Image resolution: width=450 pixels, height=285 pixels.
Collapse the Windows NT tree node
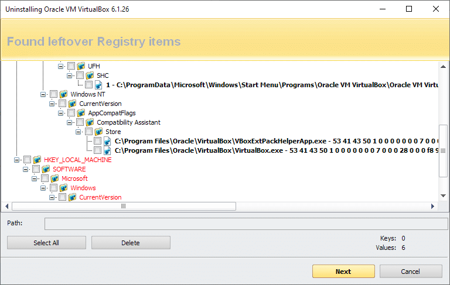click(x=43, y=94)
